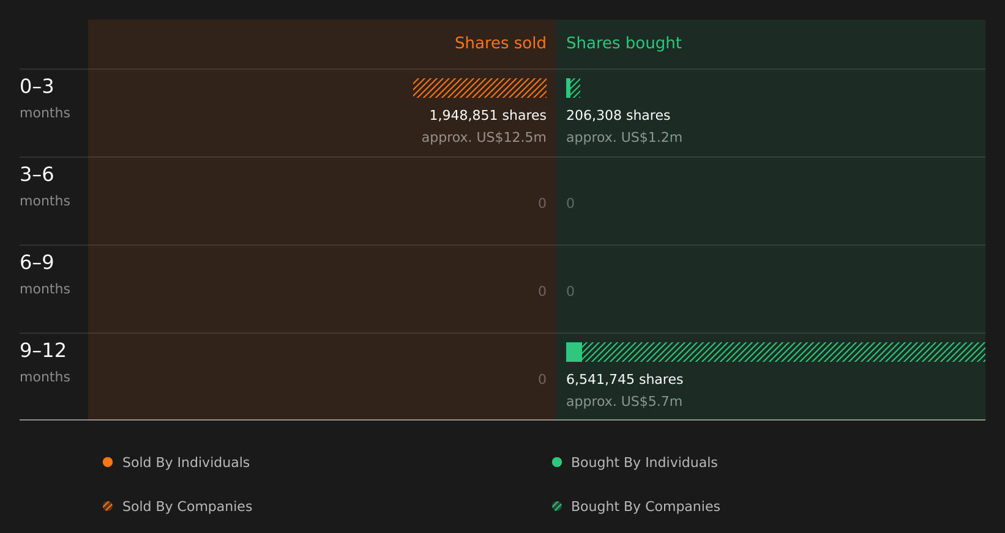Click the green 'Bought By Individuals' legend dot
This screenshot has height=533, width=1005.
point(557,462)
